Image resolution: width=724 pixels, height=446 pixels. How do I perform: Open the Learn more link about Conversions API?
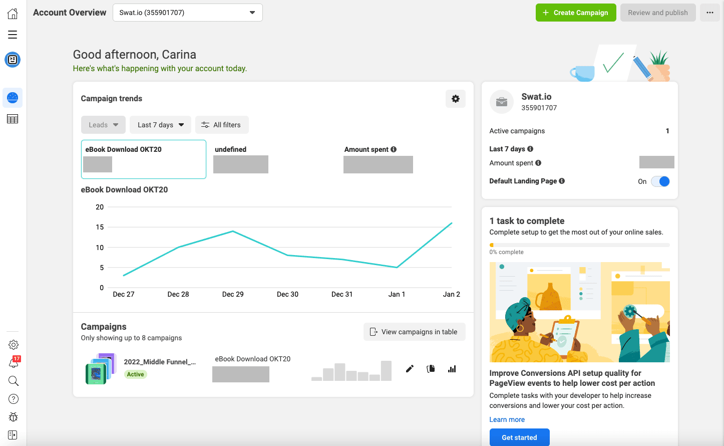[507, 419]
